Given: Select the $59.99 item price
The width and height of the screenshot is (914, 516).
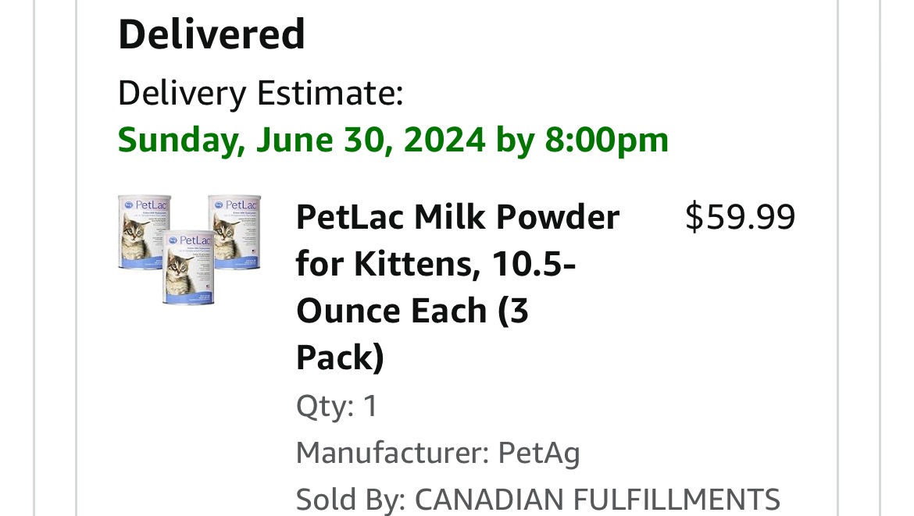Looking at the screenshot, I should pos(739,217).
